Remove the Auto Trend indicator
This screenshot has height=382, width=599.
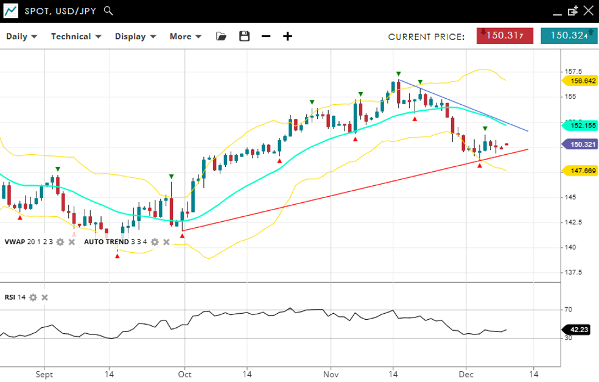166,242
